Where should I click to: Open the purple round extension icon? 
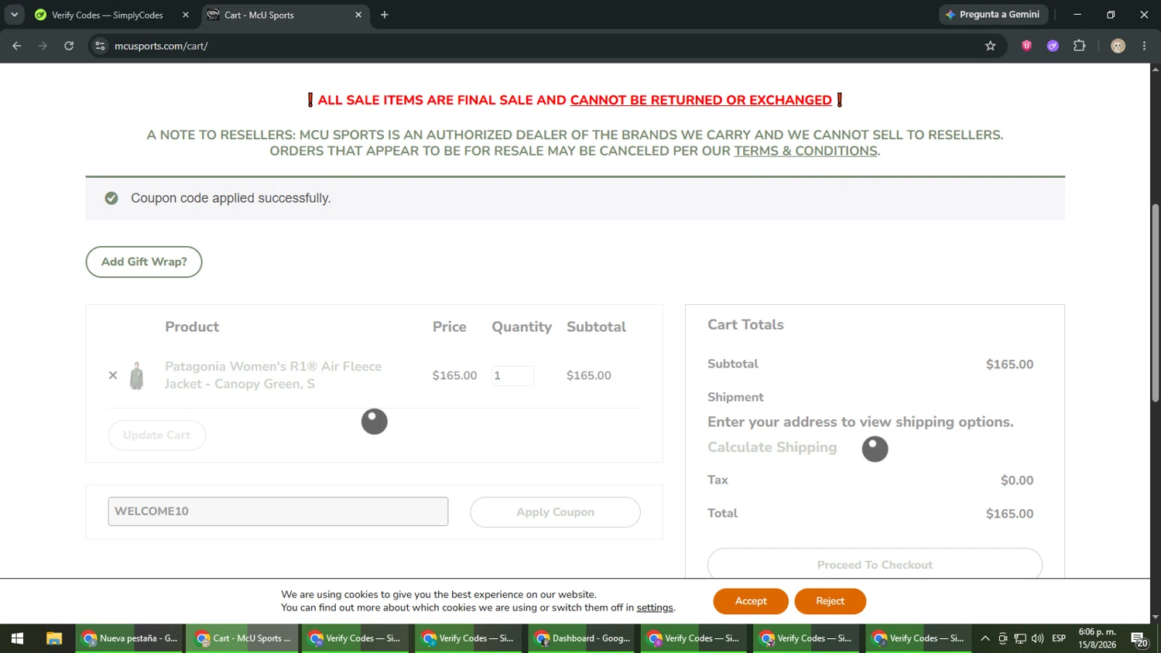pyautogui.click(x=1053, y=46)
